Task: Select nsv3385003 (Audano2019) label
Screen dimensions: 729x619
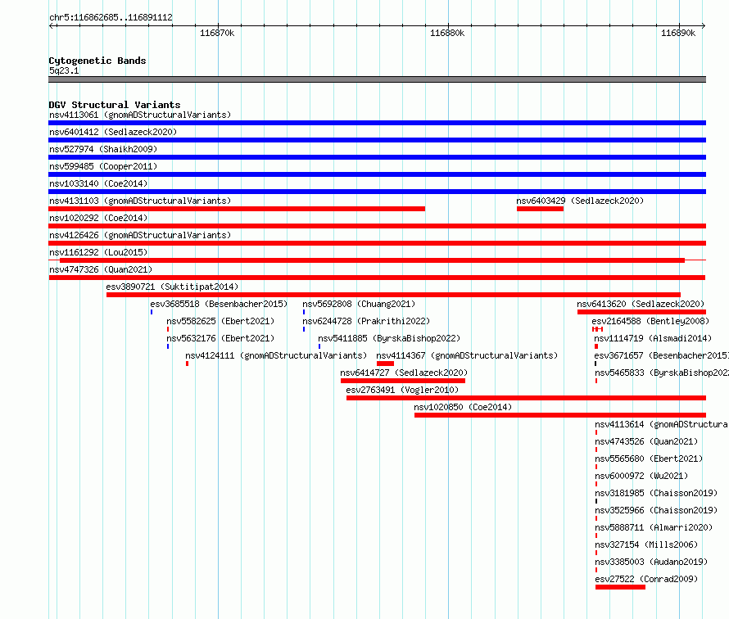Action: (651, 562)
